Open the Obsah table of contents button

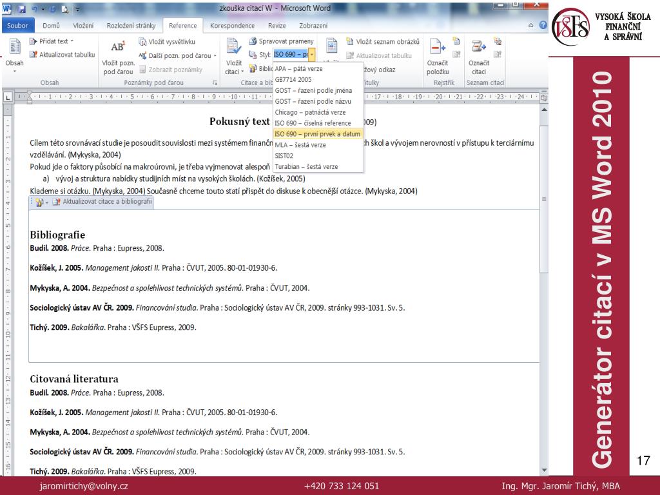[x=15, y=55]
